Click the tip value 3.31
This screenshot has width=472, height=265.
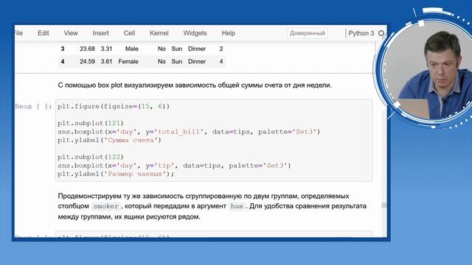[106, 49]
